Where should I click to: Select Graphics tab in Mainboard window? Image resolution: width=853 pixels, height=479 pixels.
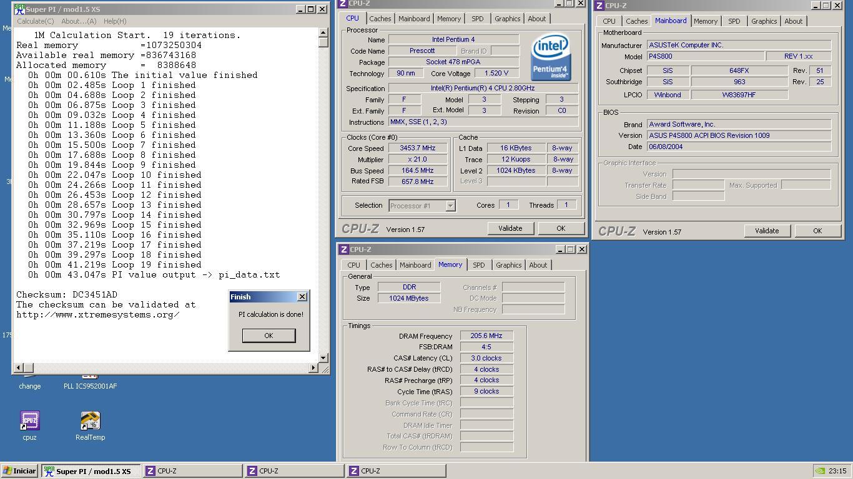764,21
